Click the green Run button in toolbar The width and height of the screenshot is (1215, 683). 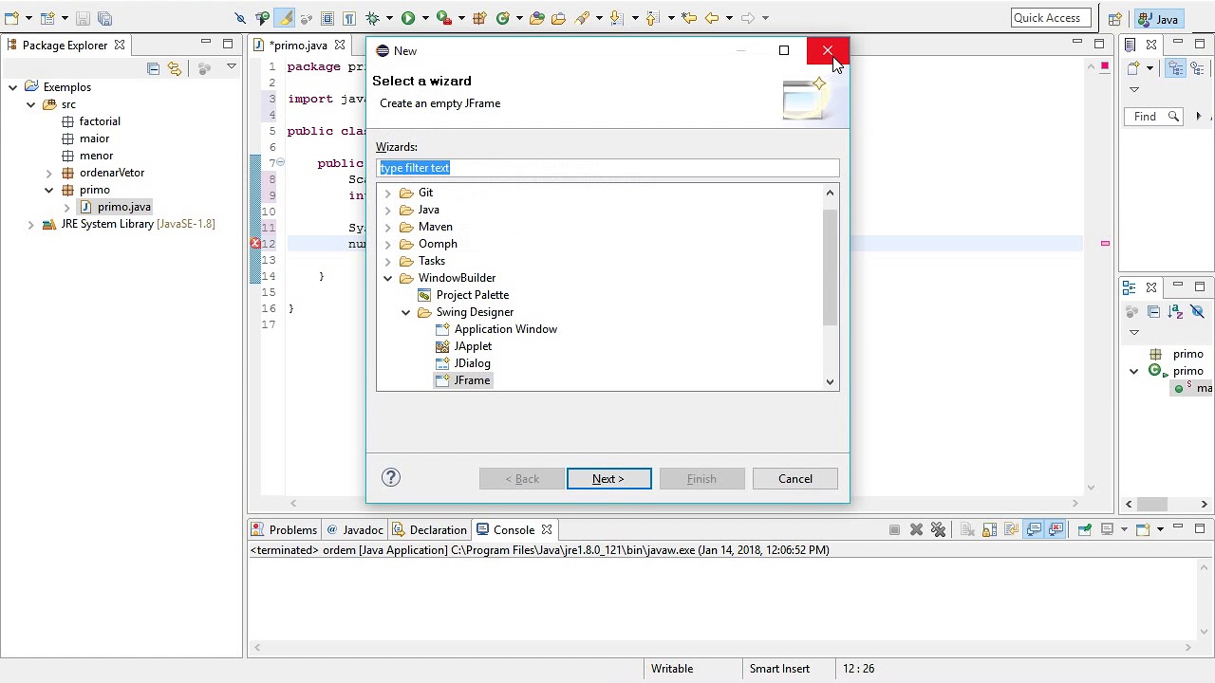pos(407,18)
